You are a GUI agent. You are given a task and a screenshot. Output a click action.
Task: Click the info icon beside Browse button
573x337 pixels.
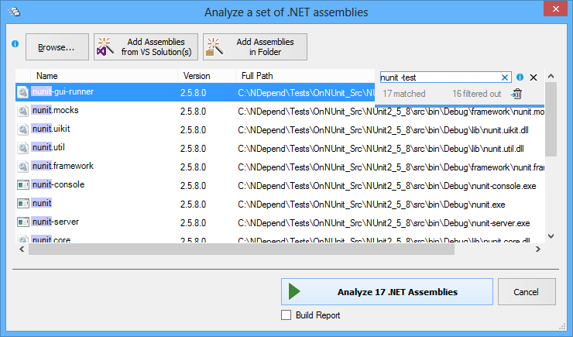click(x=15, y=44)
